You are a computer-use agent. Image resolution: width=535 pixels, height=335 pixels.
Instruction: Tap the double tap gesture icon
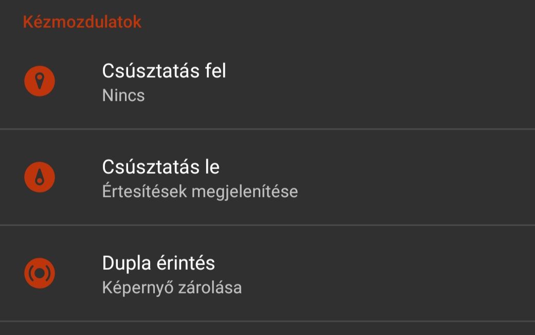[40, 273]
